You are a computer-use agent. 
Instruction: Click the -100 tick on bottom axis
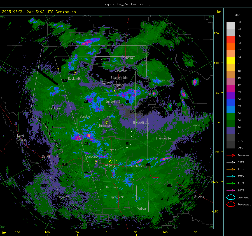click(x=46, y=232)
